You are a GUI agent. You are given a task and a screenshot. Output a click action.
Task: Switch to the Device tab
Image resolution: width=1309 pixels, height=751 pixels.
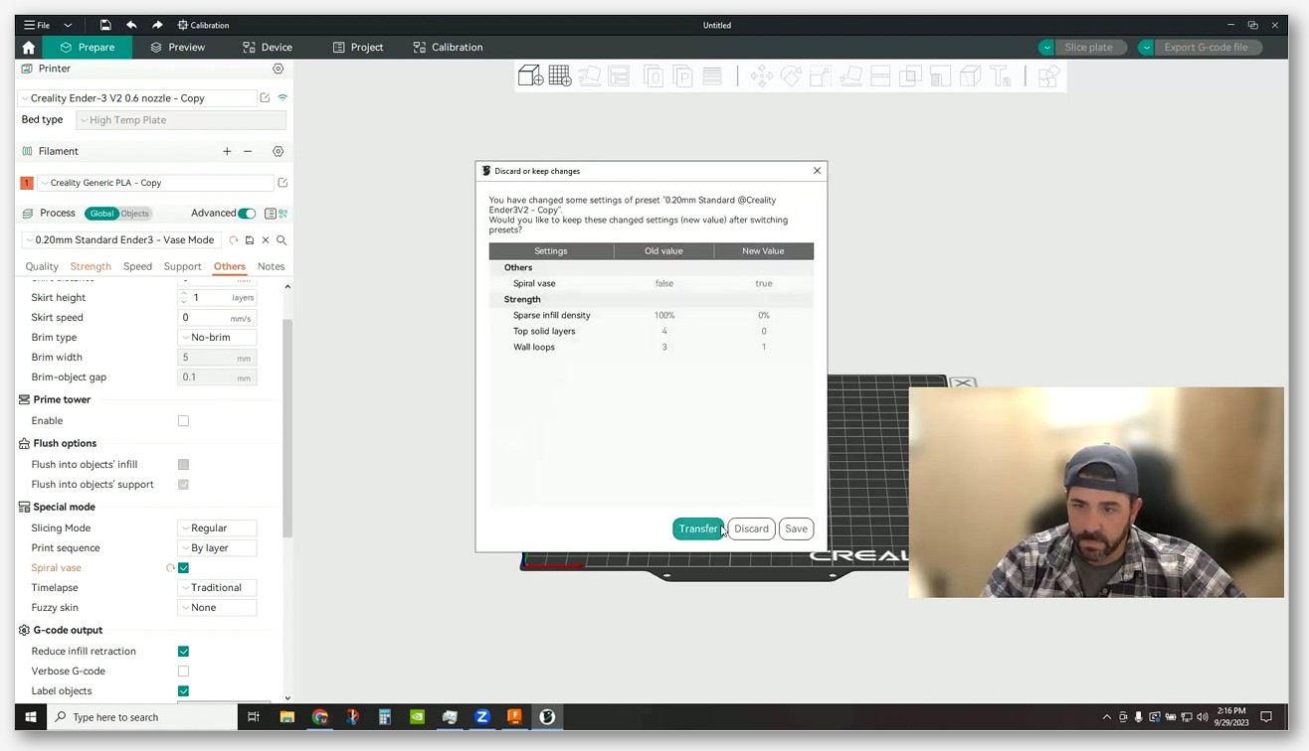pyautogui.click(x=268, y=47)
